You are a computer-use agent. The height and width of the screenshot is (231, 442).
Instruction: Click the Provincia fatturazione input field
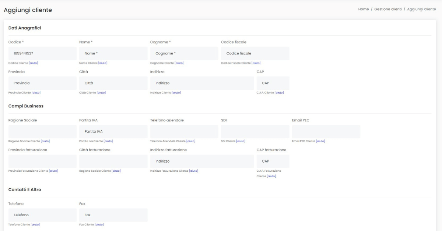(42, 161)
